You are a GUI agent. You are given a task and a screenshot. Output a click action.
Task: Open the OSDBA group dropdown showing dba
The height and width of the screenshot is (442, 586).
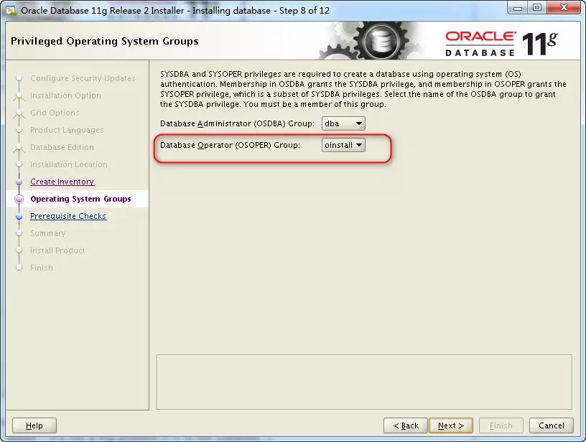(x=343, y=123)
